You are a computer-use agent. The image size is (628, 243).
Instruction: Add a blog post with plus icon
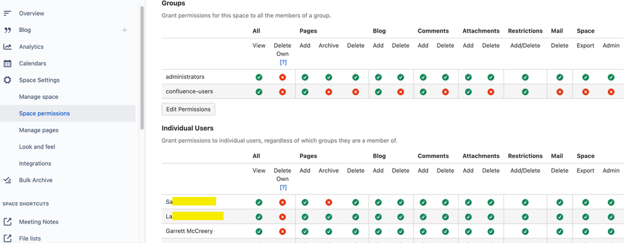point(125,30)
